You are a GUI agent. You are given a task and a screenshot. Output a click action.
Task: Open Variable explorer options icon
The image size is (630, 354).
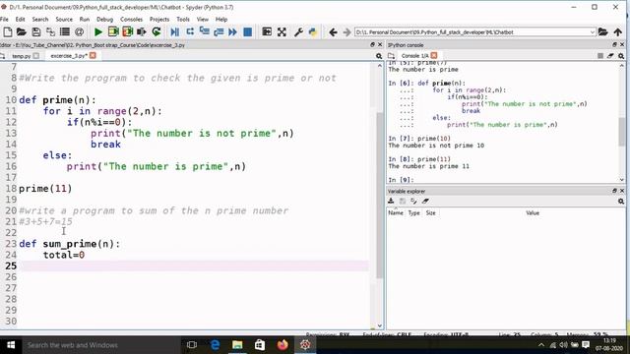click(x=621, y=201)
